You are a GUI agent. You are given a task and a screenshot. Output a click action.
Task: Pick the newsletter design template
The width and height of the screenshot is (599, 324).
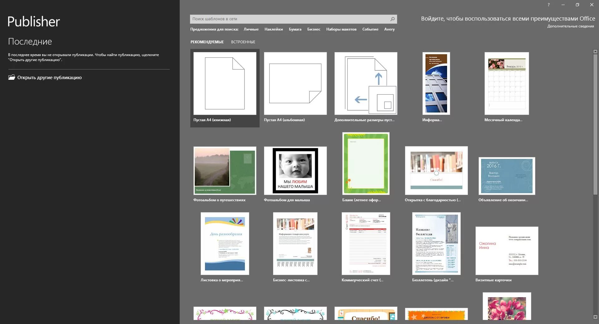click(436, 244)
